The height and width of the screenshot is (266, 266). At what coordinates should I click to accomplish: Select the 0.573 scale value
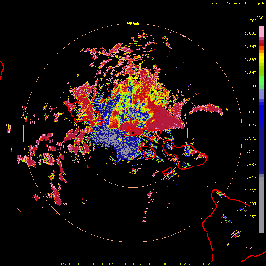tap(250, 138)
